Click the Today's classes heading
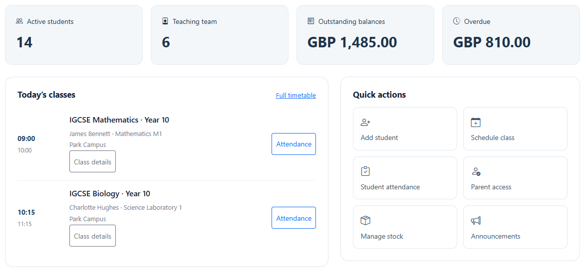 [x=46, y=95]
